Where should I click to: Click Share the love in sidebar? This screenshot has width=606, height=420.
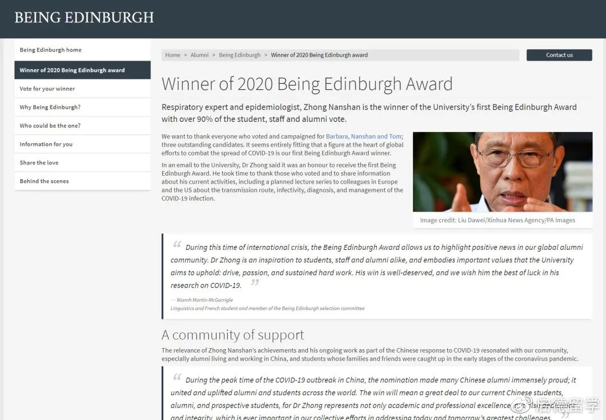click(x=39, y=163)
